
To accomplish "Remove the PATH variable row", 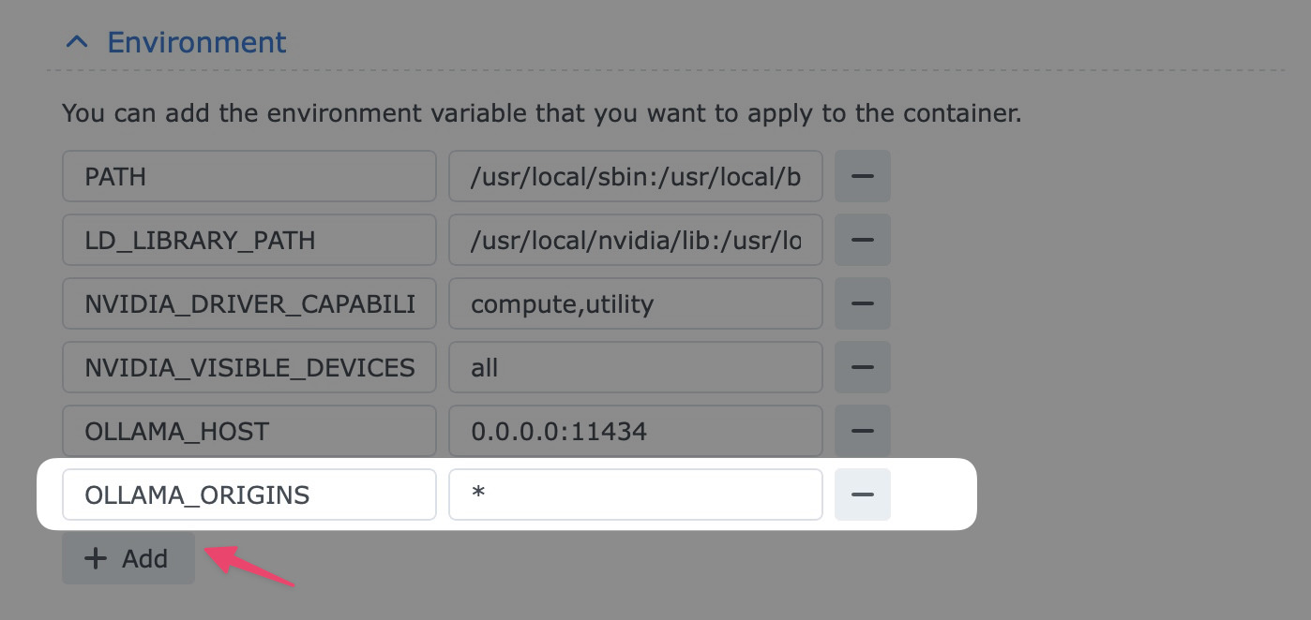I will tap(862, 176).
